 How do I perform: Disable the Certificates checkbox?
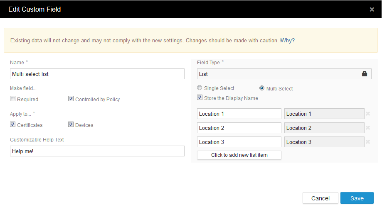13,124
